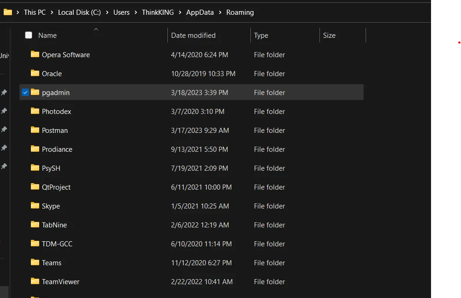
Task: Sort by the Type column header
Action: [x=261, y=35]
